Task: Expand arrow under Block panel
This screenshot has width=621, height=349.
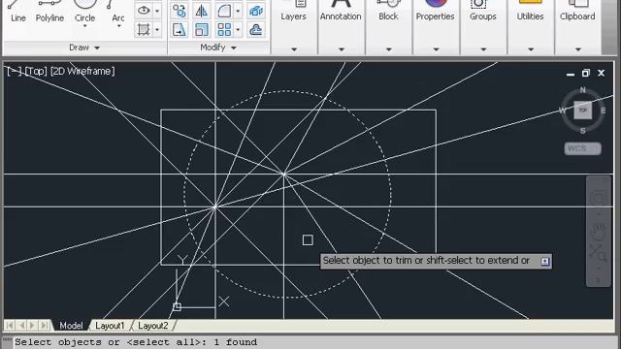Action: point(388,49)
